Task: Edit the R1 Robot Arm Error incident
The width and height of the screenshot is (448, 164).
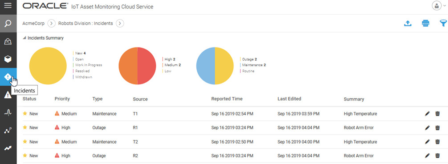Action: tap(427, 128)
